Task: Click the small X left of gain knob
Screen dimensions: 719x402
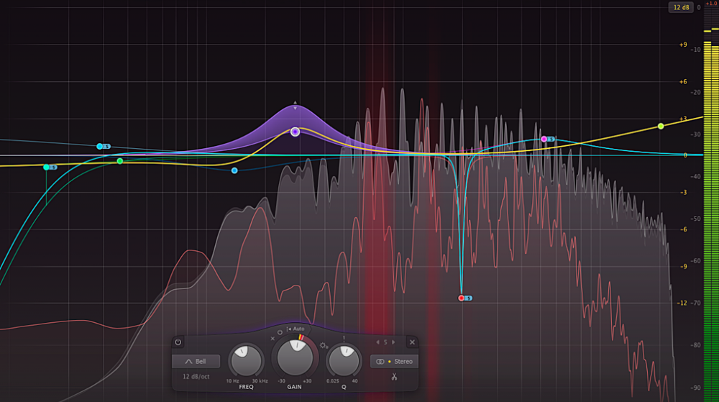Action: click(273, 338)
